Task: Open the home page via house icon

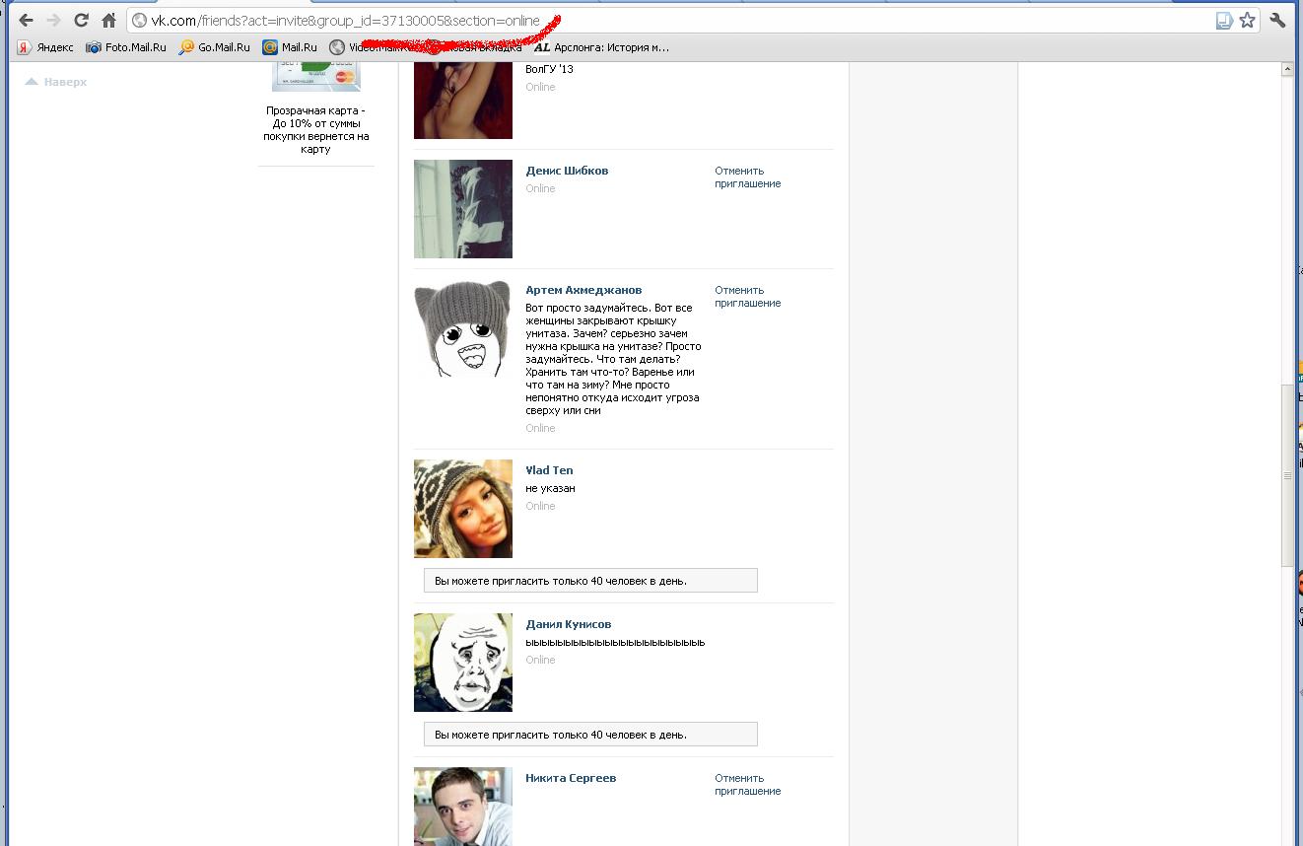Action: click(x=109, y=20)
